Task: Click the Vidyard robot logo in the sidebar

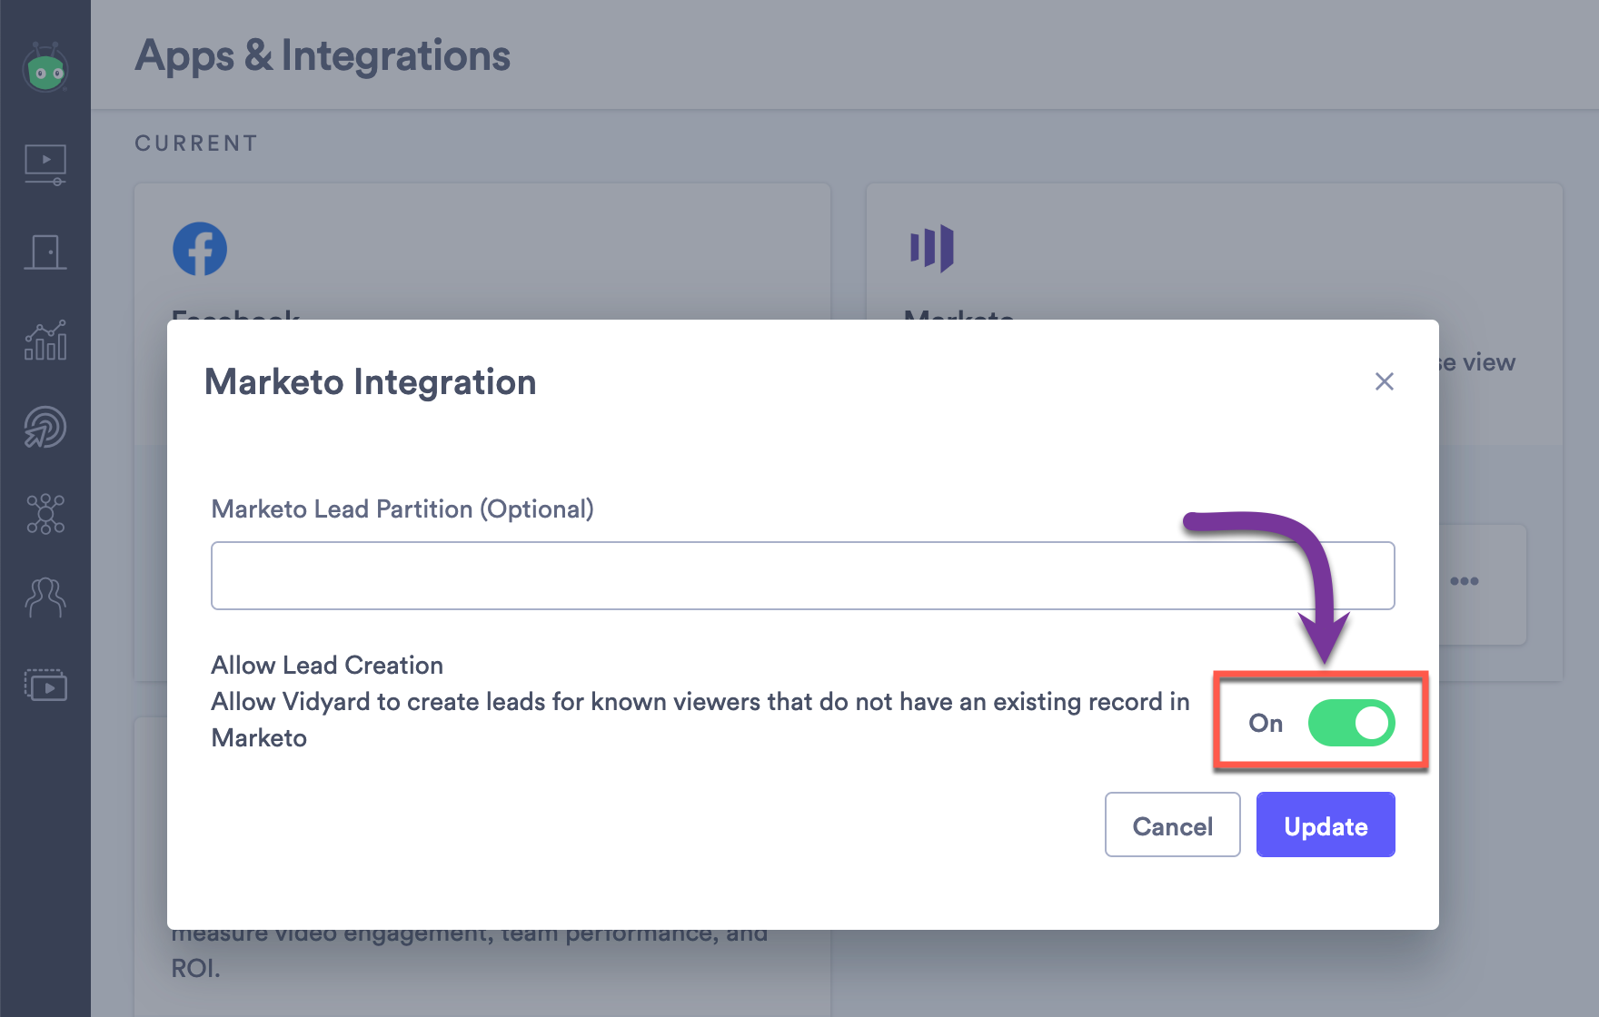Action: pos(45,68)
